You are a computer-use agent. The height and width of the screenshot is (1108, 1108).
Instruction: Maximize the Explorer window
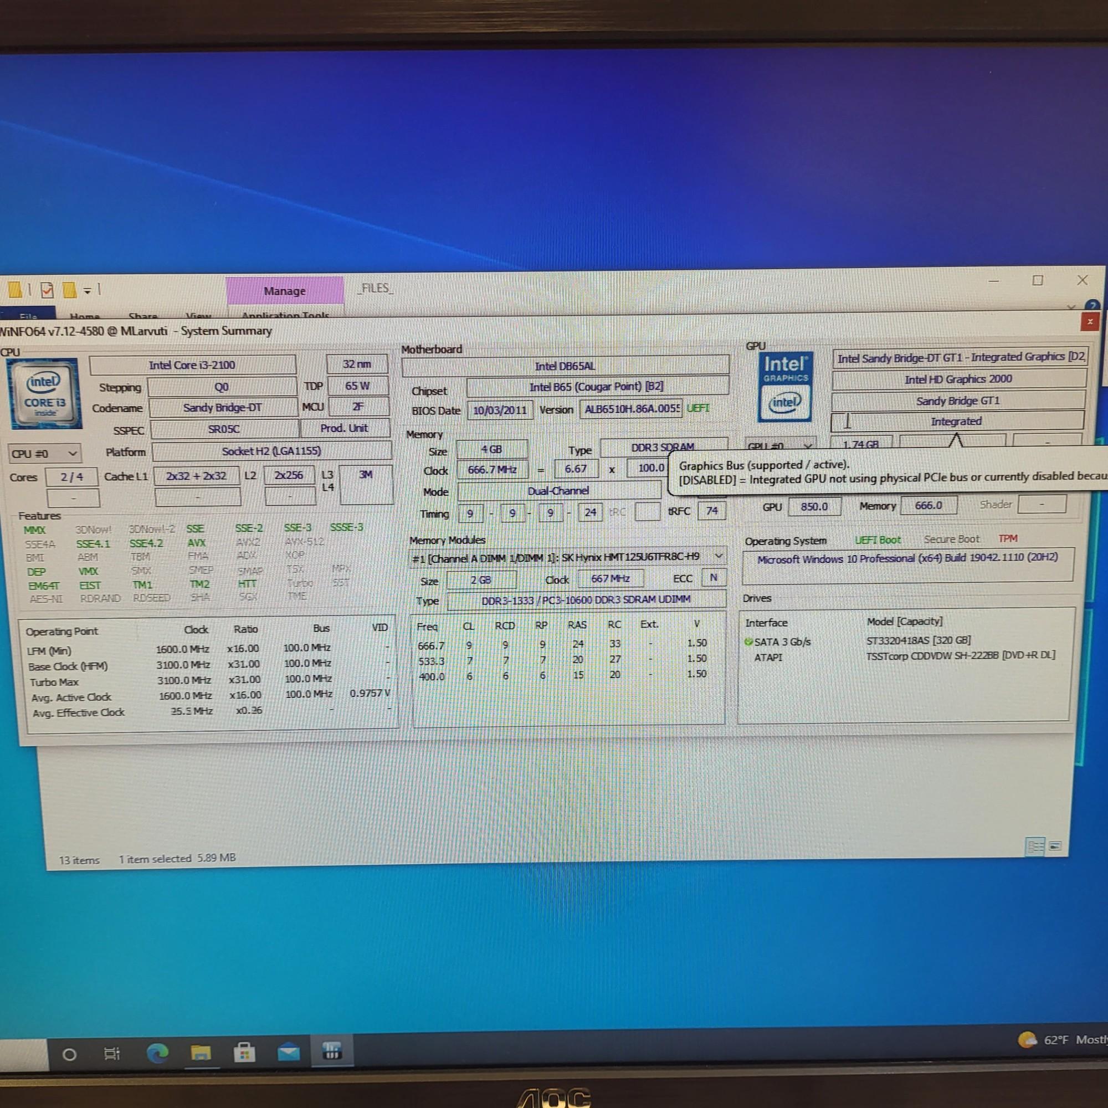[x=1038, y=280]
